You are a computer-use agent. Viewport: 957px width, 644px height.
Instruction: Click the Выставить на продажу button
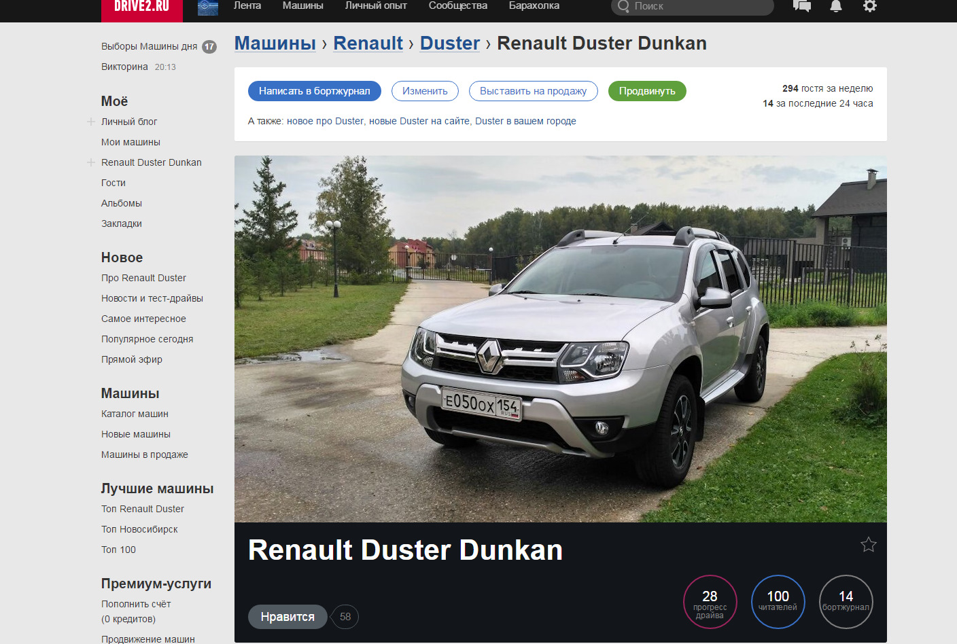(x=534, y=91)
